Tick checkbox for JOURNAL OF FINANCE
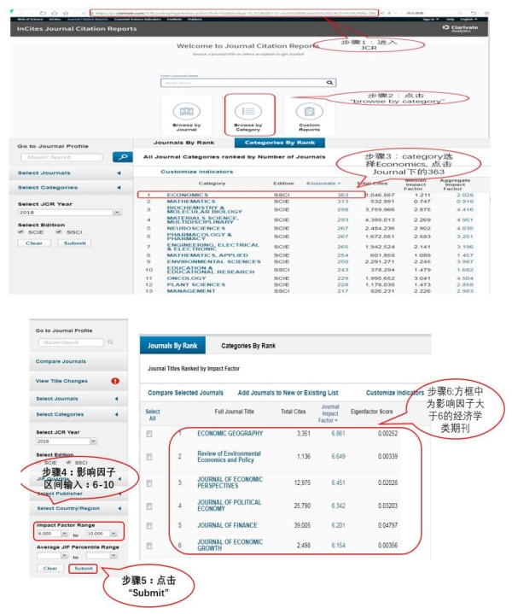Viewport: 512px width, 614px height. 149,525
